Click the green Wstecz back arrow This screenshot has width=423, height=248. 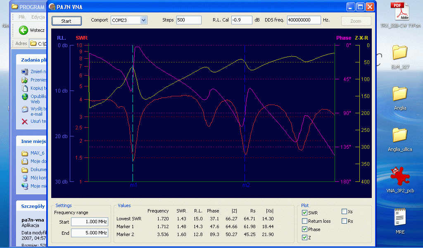click(x=23, y=30)
